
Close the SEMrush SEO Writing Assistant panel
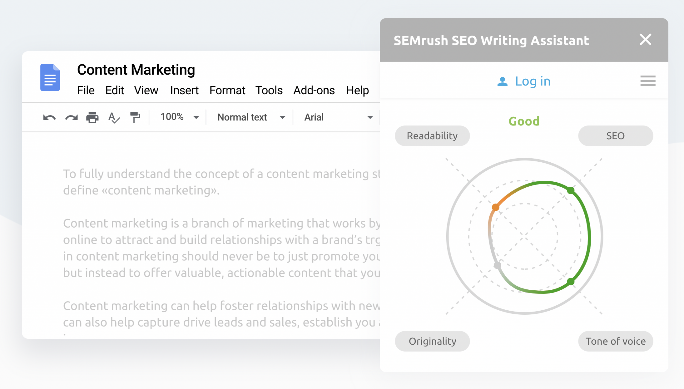click(645, 40)
